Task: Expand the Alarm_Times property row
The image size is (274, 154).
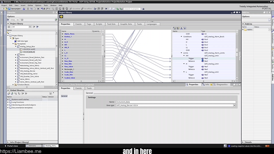Action: tap(63, 34)
